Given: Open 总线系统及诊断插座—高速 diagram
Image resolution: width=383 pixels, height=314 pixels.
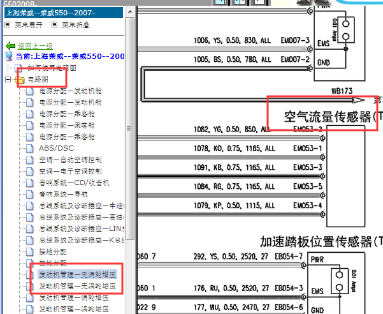Looking at the screenshot, I should click(x=82, y=217).
